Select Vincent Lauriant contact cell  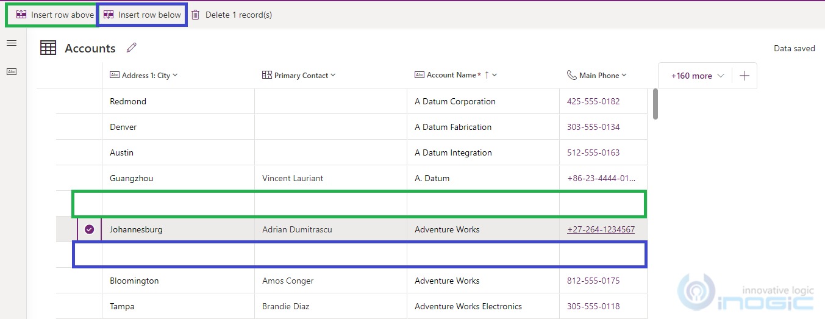pyautogui.click(x=330, y=178)
